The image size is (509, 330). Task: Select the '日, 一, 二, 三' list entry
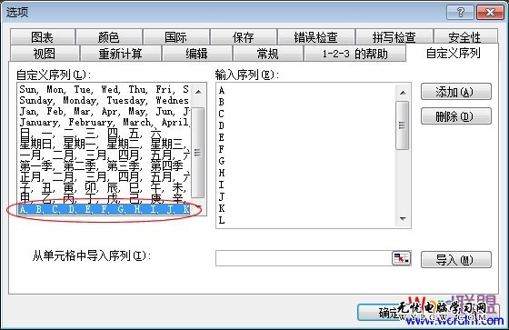point(105,133)
